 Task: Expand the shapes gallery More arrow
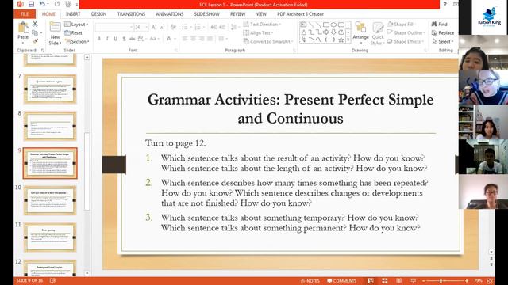pos(348,40)
